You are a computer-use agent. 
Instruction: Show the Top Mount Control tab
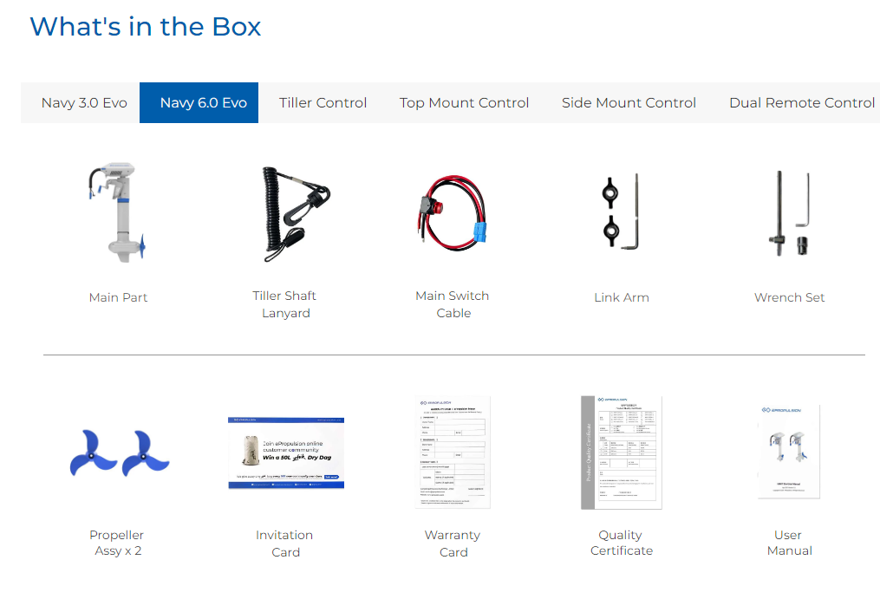[x=464, y=103]
